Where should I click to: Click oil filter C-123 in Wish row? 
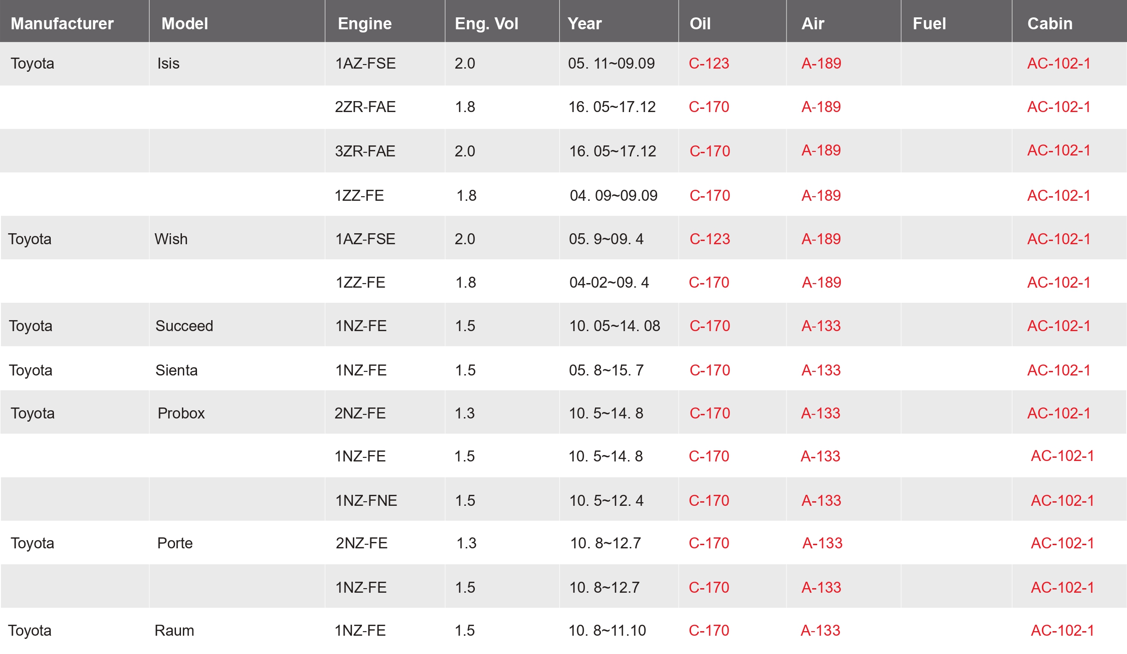[710, 239]
